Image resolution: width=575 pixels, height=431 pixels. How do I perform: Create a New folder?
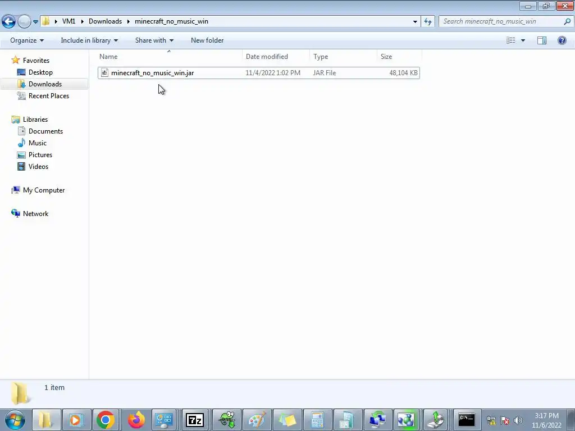pyautogui.click(x=207, y=40)
